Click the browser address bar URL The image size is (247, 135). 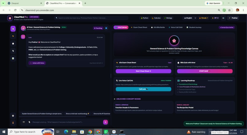coord(40,10)
